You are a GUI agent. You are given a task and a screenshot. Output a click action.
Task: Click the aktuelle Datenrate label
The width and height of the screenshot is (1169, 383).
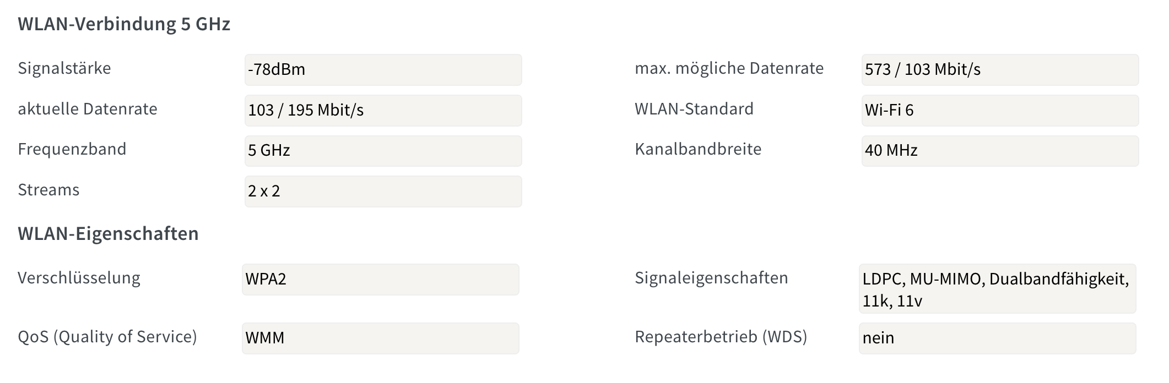[88, 109]
